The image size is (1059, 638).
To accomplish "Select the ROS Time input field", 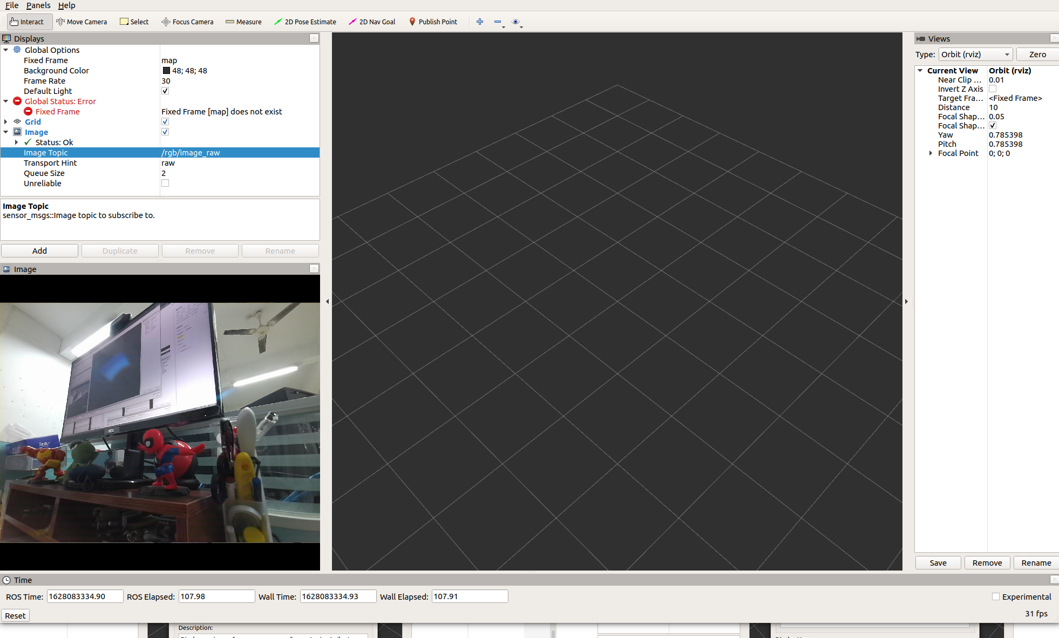I will point(84,596).
